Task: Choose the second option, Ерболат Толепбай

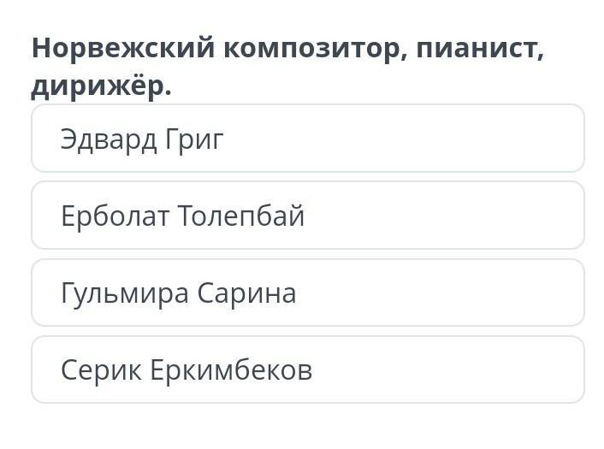Action: coord(307,216)
